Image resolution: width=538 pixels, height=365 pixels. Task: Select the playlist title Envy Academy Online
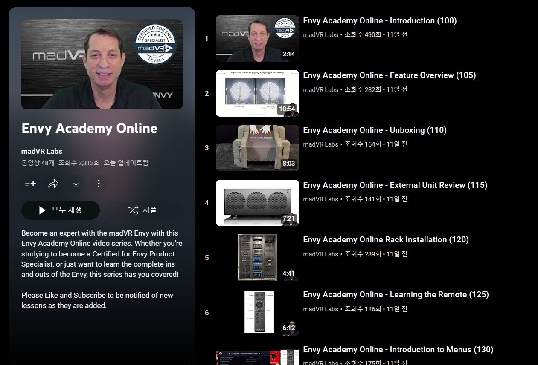coord(90,129)
